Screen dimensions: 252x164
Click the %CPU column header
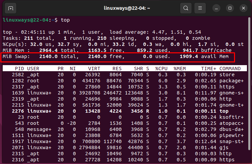[161, 69]
